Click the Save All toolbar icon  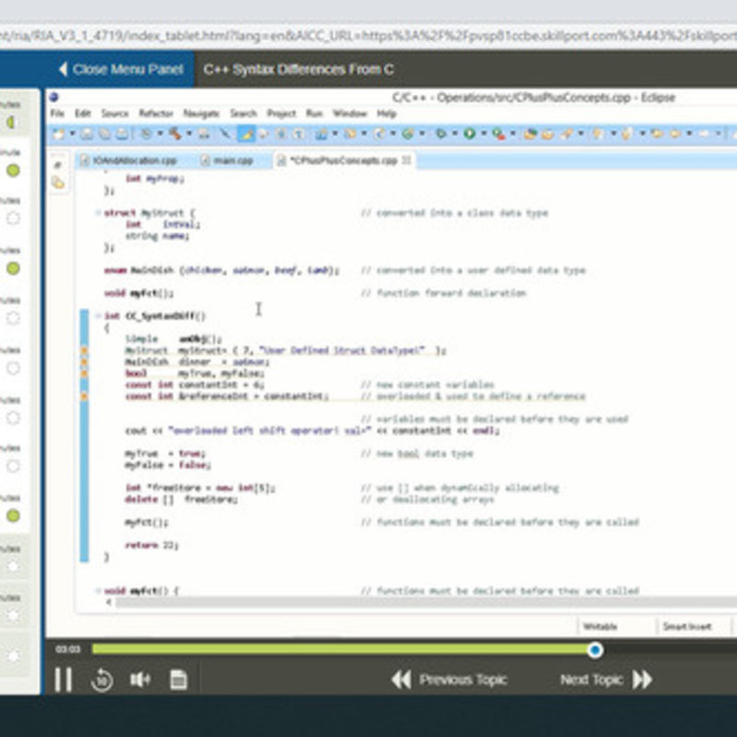point(104,134)
